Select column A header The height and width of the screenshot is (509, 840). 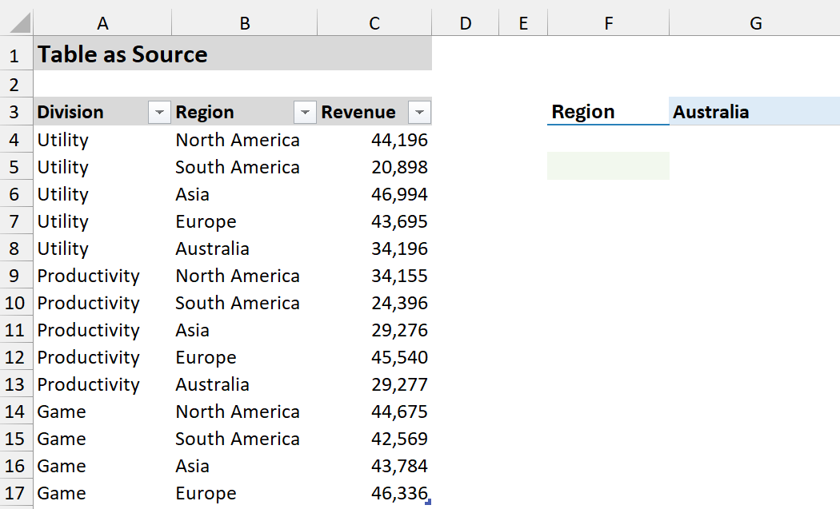[102, 24]
